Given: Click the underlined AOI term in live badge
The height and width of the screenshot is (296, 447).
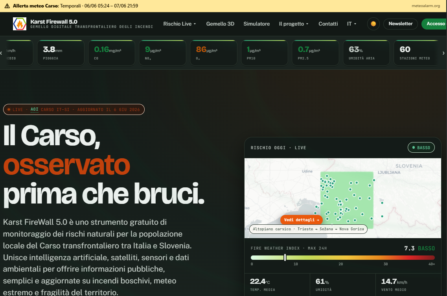Looking at the screenshot, I should (x=35, y=109).
